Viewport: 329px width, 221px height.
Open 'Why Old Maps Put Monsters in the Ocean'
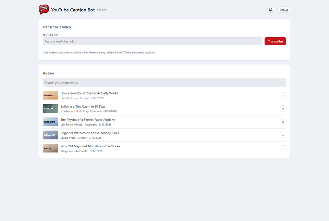[90, 146]
